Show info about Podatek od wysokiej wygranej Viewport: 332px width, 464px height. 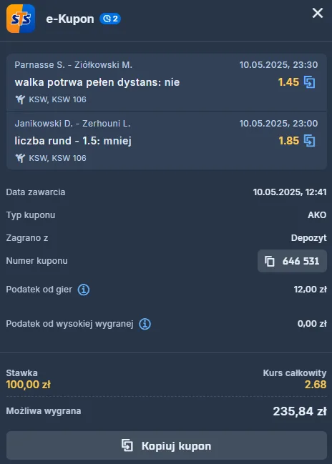coord(145,324)
